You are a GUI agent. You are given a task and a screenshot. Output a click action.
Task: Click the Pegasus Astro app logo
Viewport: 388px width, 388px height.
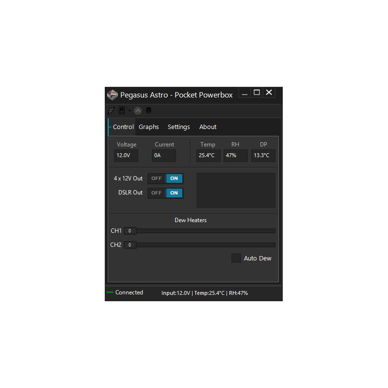click(113, 95)
